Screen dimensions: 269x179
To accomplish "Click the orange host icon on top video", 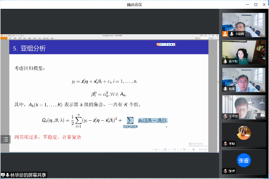I will point(225,34).
